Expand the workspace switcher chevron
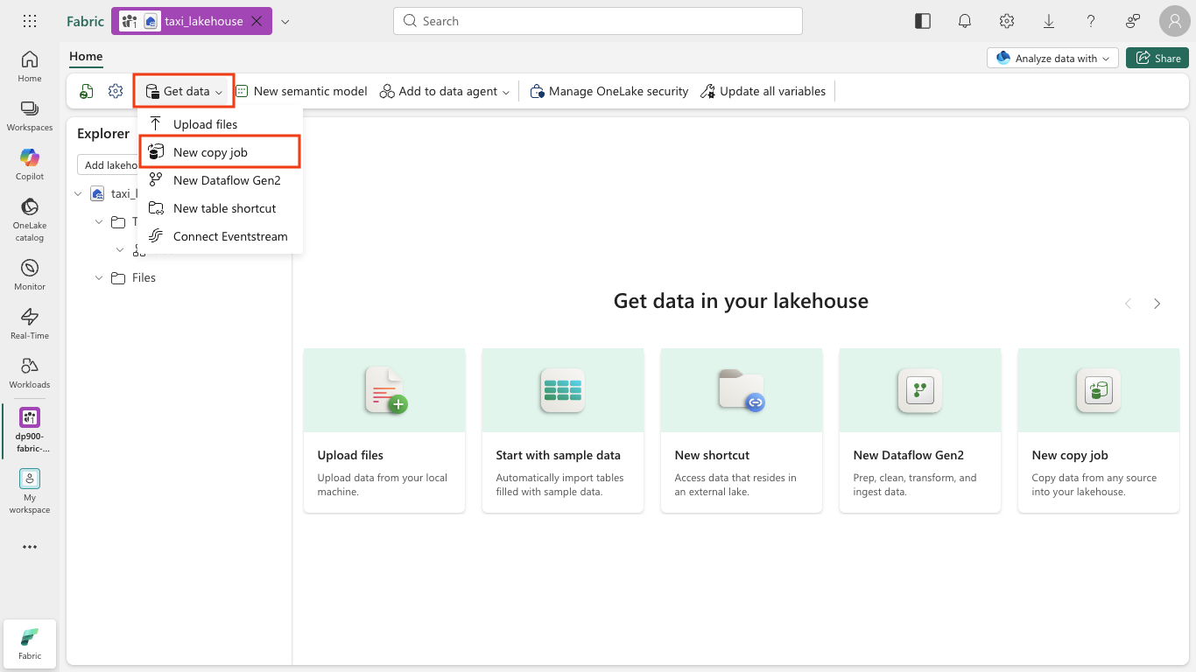Image resolution: width=1196 pixels, height=672 pixels. [285, 21]
